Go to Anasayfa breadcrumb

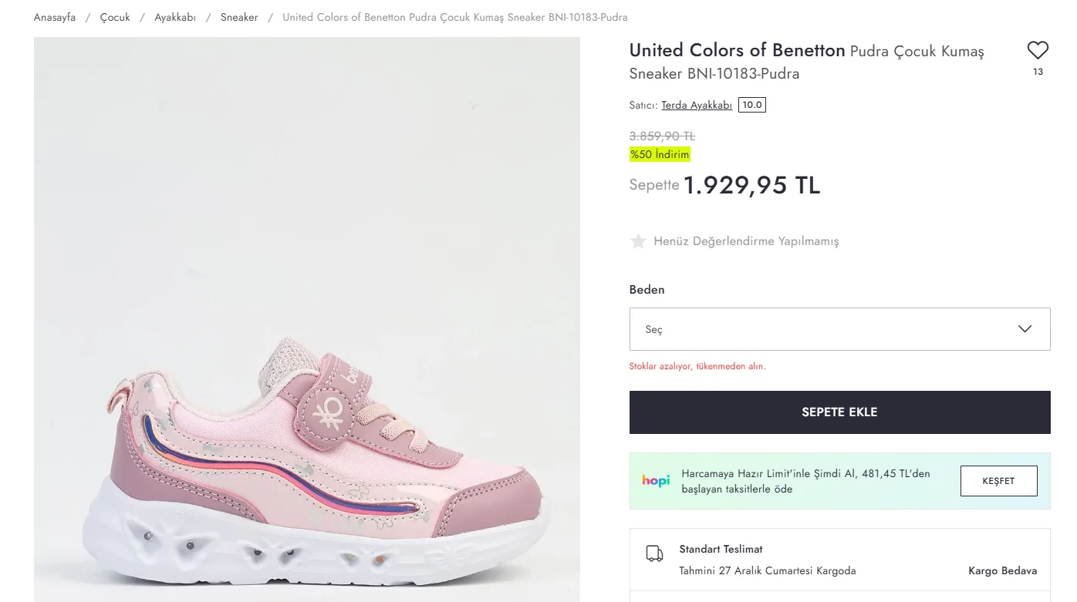coord(55,17)
